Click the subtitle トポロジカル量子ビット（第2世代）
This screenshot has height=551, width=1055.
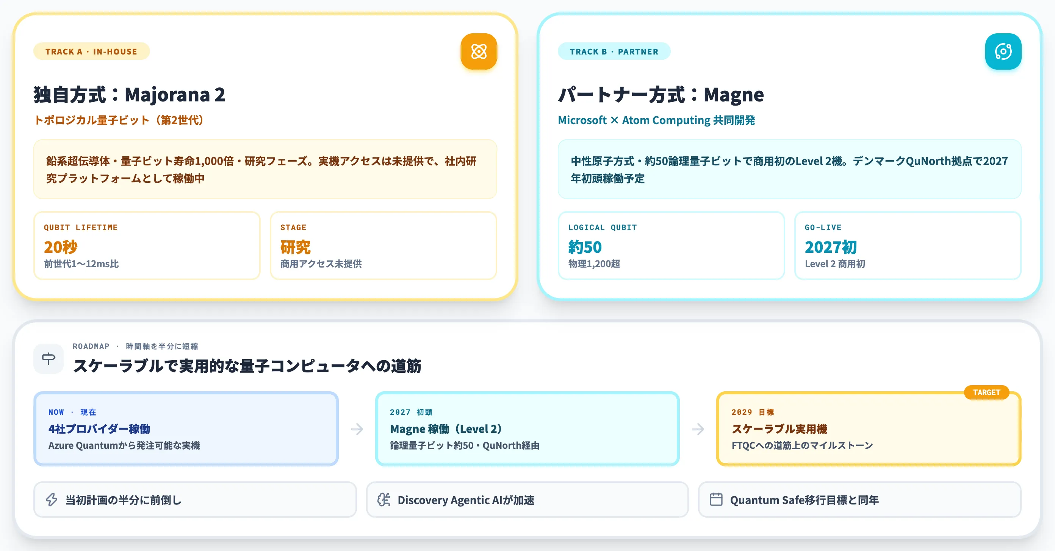point(119,120)
